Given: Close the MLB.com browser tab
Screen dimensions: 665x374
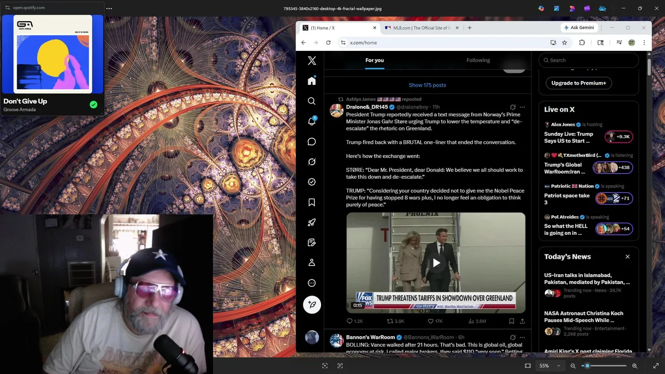Looking at the screenshot, I should click(457, 28).
